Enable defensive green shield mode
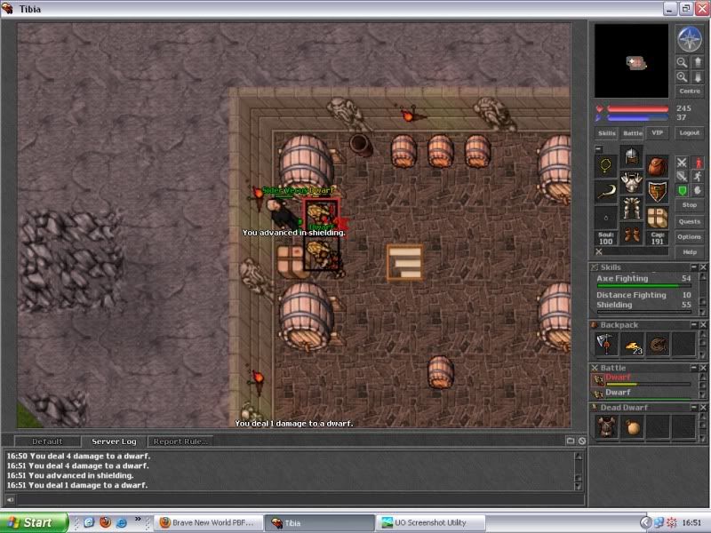711x533 pixels. click(682, 190)
